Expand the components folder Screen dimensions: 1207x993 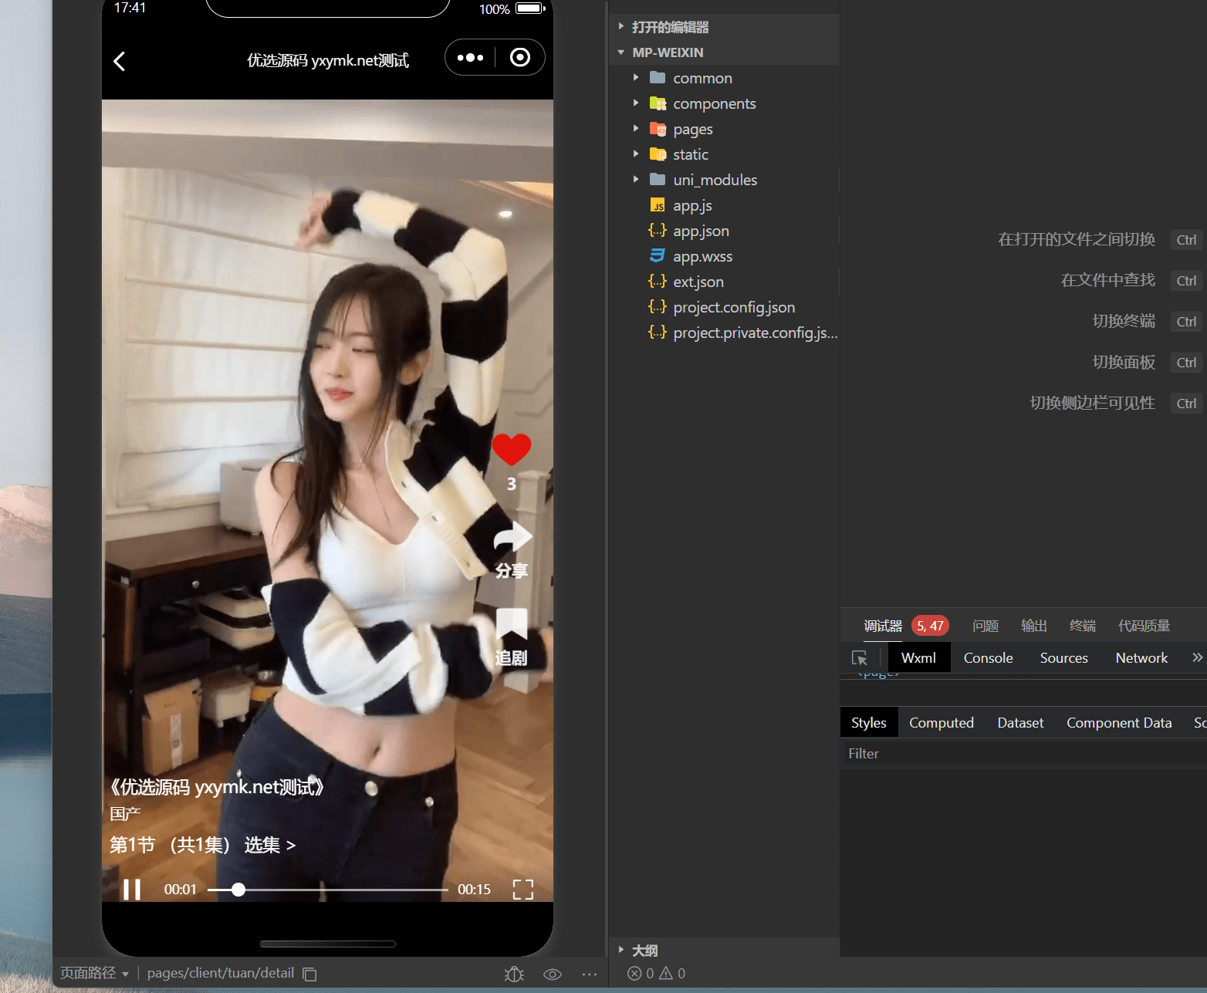click(724, 103)
